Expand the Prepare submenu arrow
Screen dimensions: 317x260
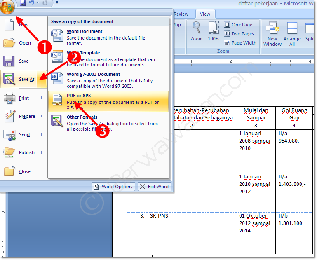[42, 116]
